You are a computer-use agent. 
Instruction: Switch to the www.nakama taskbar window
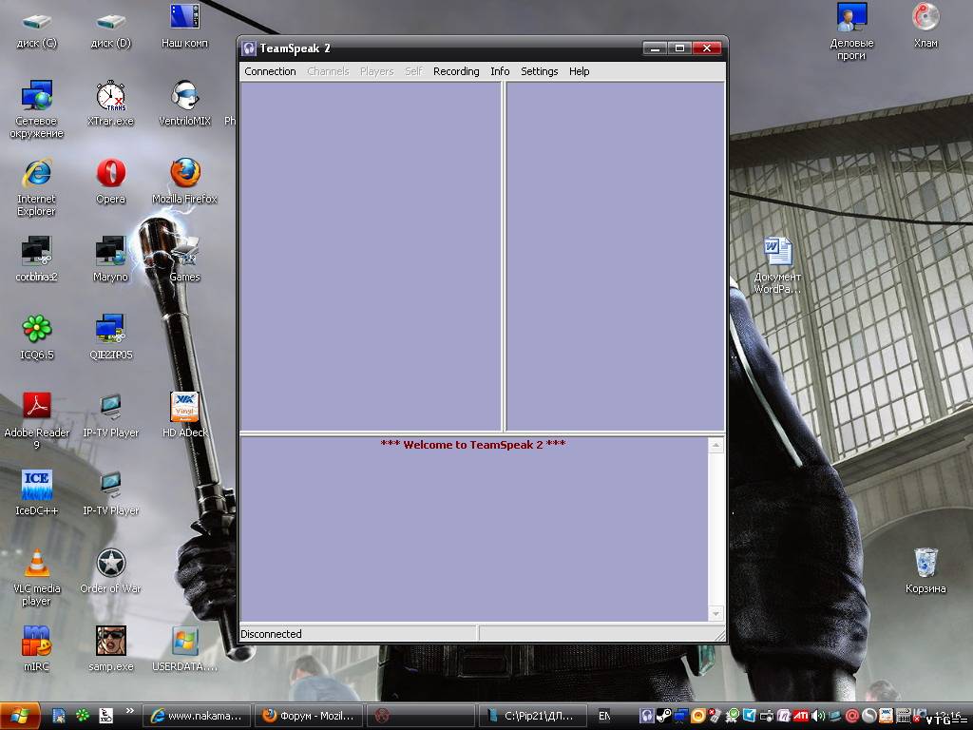197,716
